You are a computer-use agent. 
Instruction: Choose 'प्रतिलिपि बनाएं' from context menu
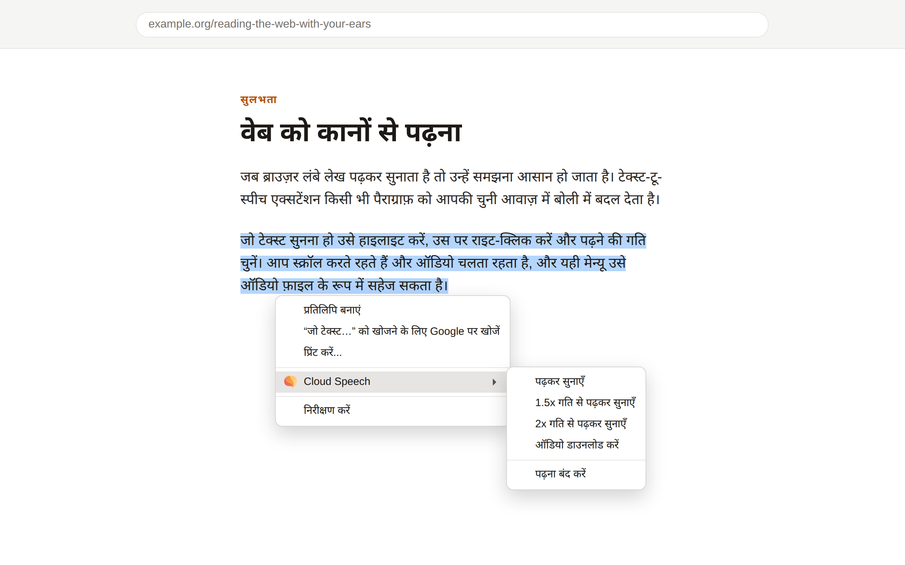392,310
